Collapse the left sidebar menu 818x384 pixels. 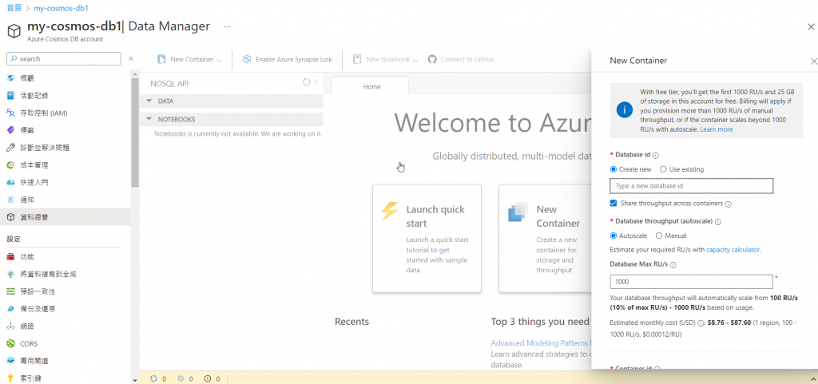(131, 58)
